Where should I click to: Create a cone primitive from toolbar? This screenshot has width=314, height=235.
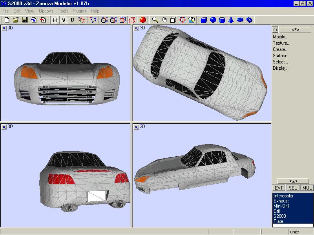pos(231,20)
